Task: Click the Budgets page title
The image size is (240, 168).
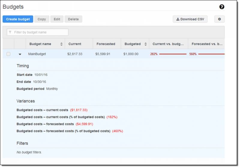Action: (x=13, y=7)
